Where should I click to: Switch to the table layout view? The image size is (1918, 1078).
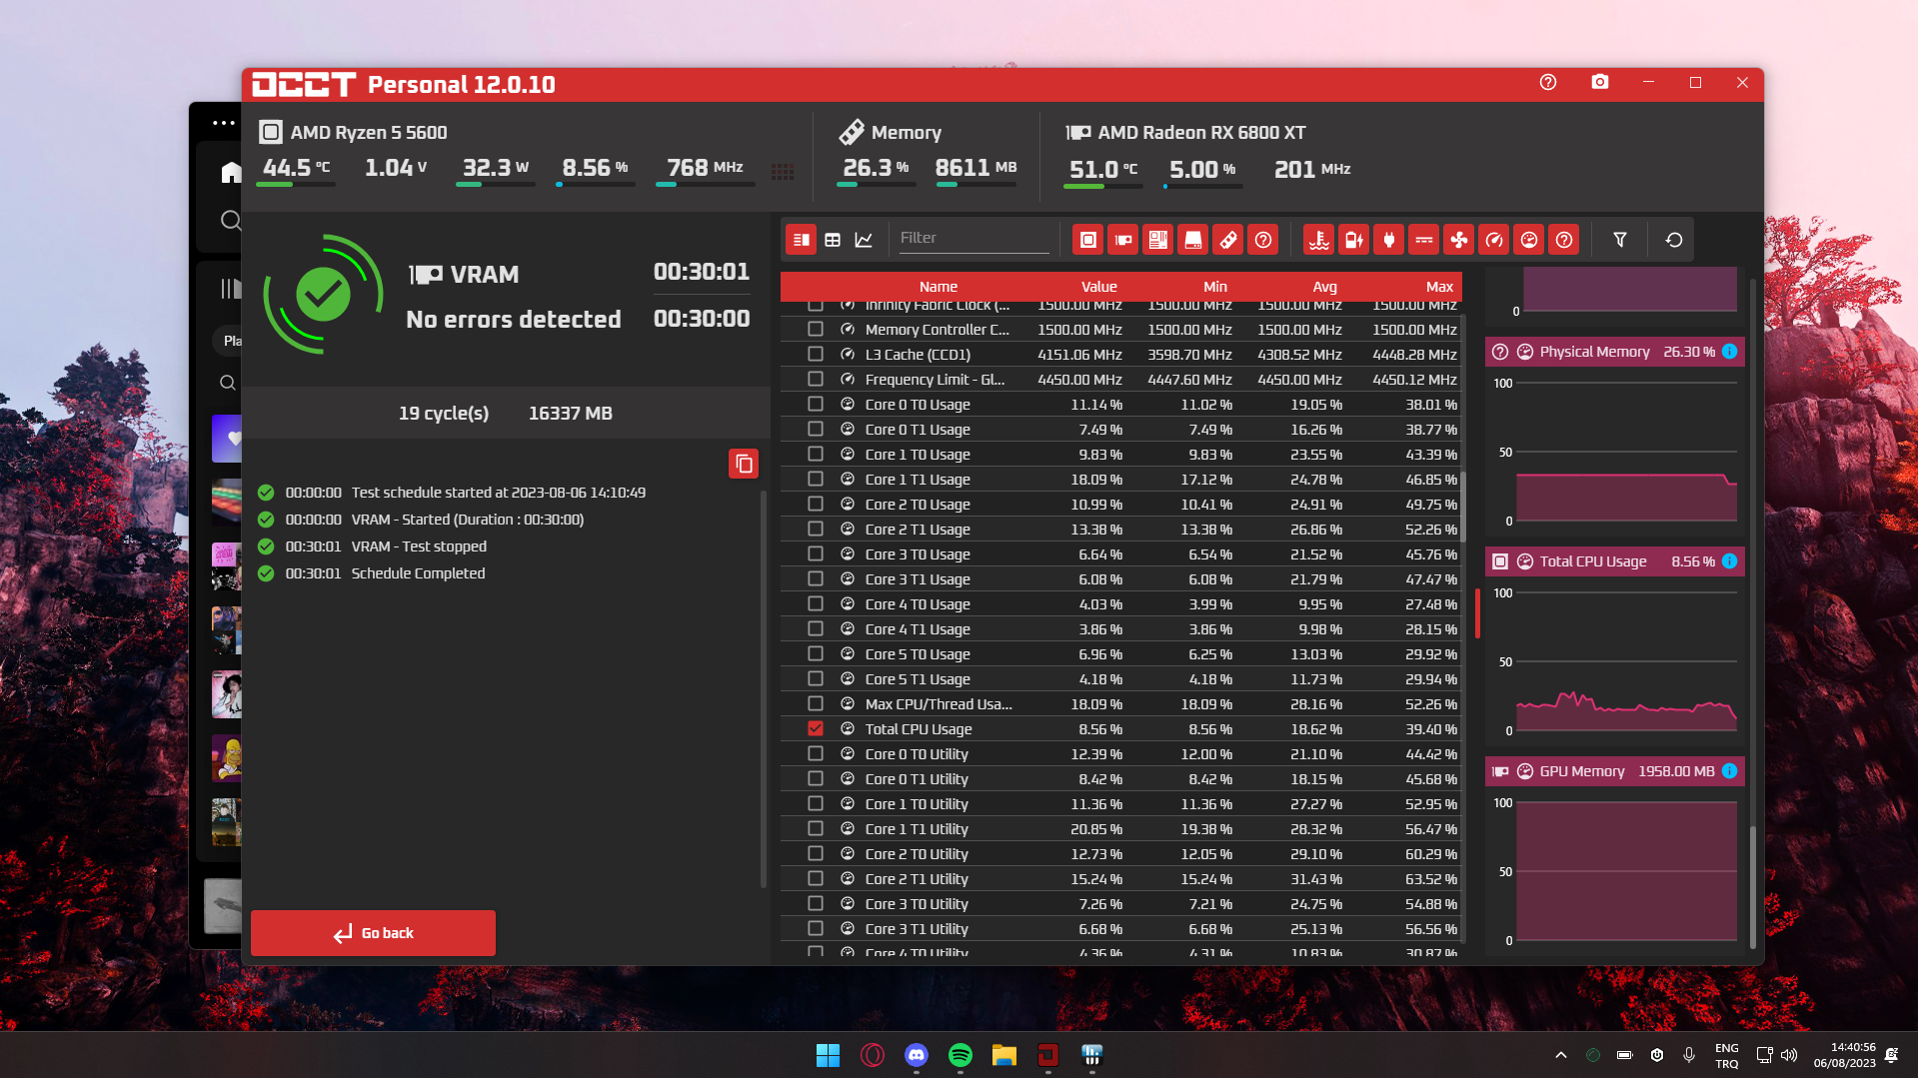click(x=833, y=240)
